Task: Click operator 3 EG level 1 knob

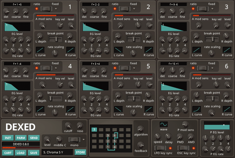Action: 162,40
